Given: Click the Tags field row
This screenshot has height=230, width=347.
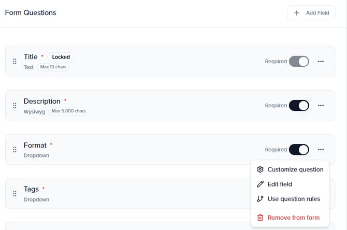Looking at the screenshot, I should [129, 194].
